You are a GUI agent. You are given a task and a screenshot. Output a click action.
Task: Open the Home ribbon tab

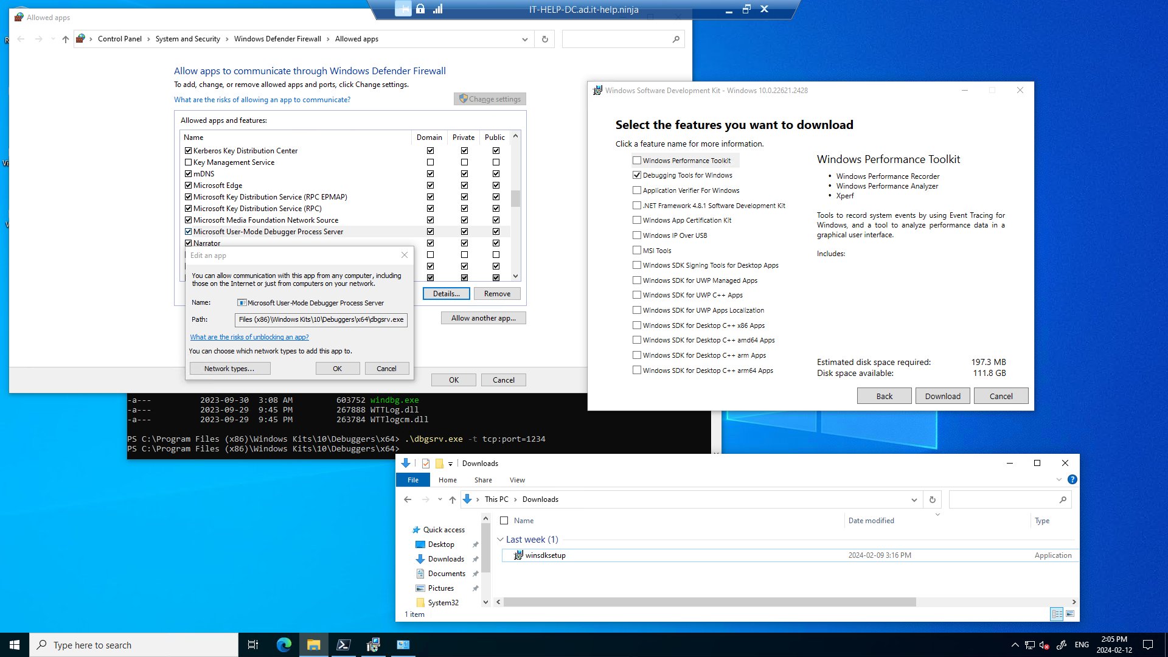tap(448, 480)
